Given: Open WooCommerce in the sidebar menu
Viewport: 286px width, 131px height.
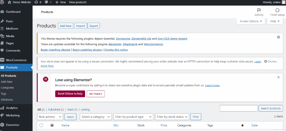Looking at the screenshot, I should pyautogui.click(x=16, y=60).
